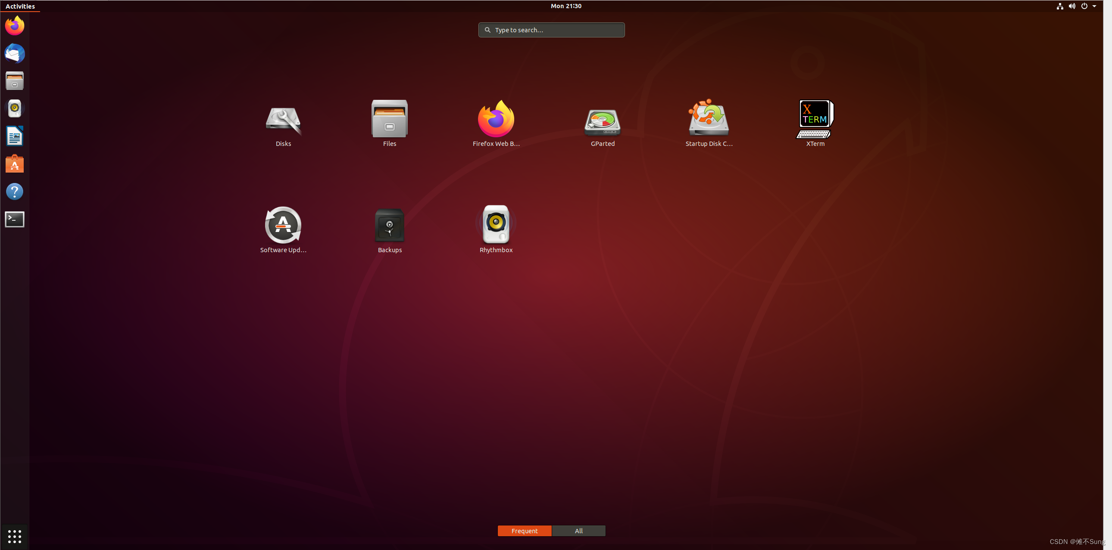Image resolution: width=1112 pixels, height=550 pixels.
Task: Open the clock showing Mon 21:30
Action: coord(566,6)
